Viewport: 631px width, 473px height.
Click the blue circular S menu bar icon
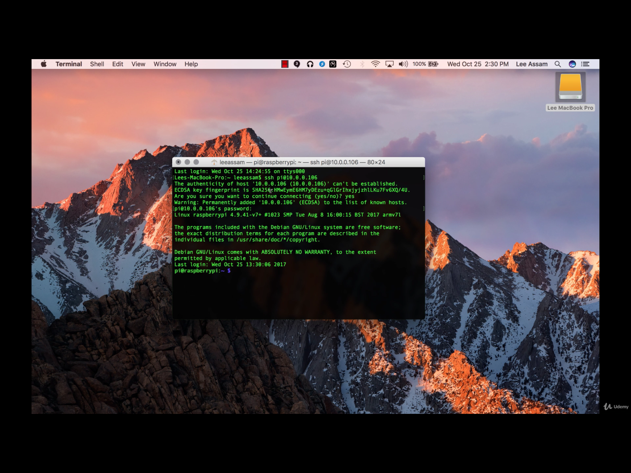pos(322,64)
